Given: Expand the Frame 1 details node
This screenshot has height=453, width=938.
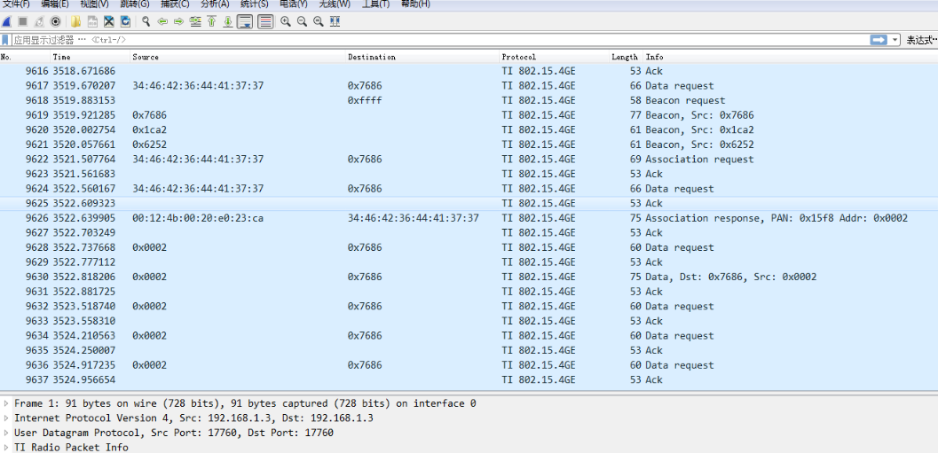Looking at the screenshot, I should 6,403.
